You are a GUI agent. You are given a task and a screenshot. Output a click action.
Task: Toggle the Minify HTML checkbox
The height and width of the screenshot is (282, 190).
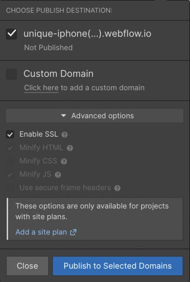click(10, 148)
